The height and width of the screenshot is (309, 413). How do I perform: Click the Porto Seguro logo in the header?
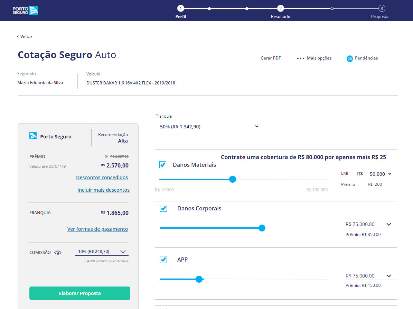coord(25,10)
